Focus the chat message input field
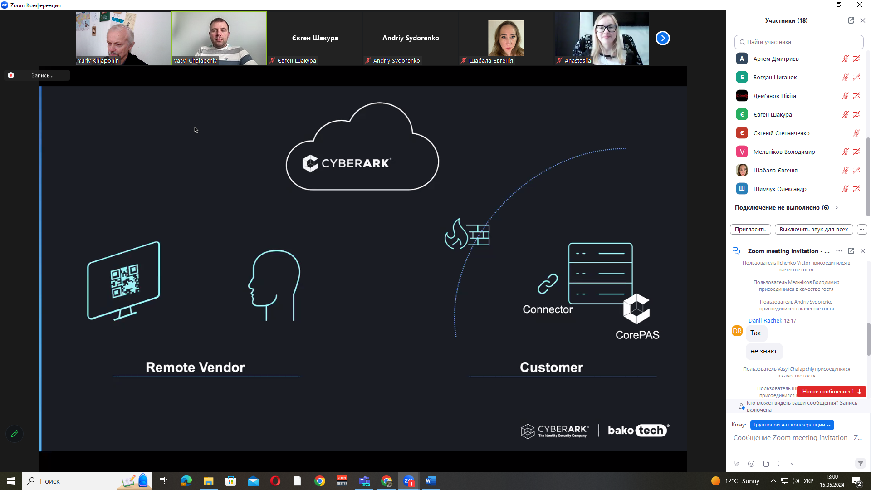 (x=798, y=438)
